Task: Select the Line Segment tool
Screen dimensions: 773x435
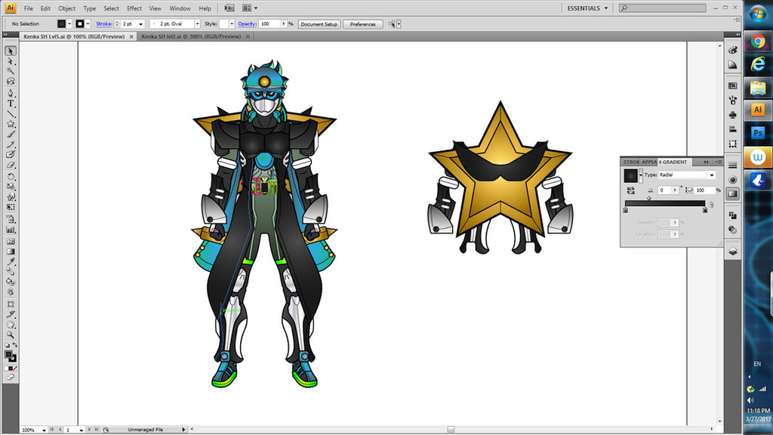Action: (11, 114)
